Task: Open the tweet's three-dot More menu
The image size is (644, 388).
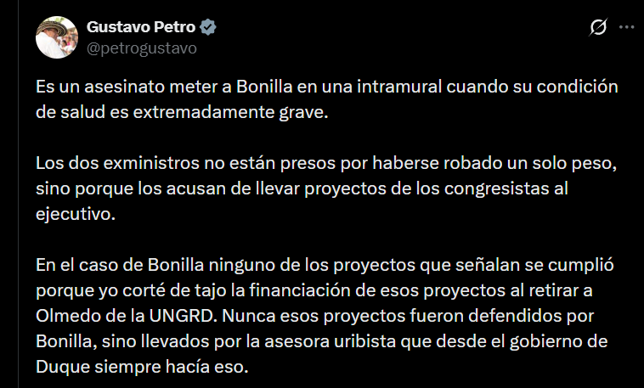Action: pyautogui.click(x=626, y=28)
